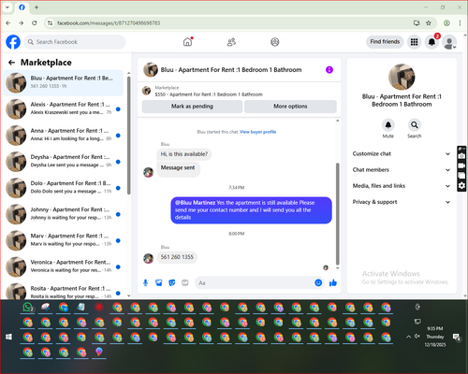468x374 pixels.
Task: Show hidden system tray icons
Action: coord(408,337)
